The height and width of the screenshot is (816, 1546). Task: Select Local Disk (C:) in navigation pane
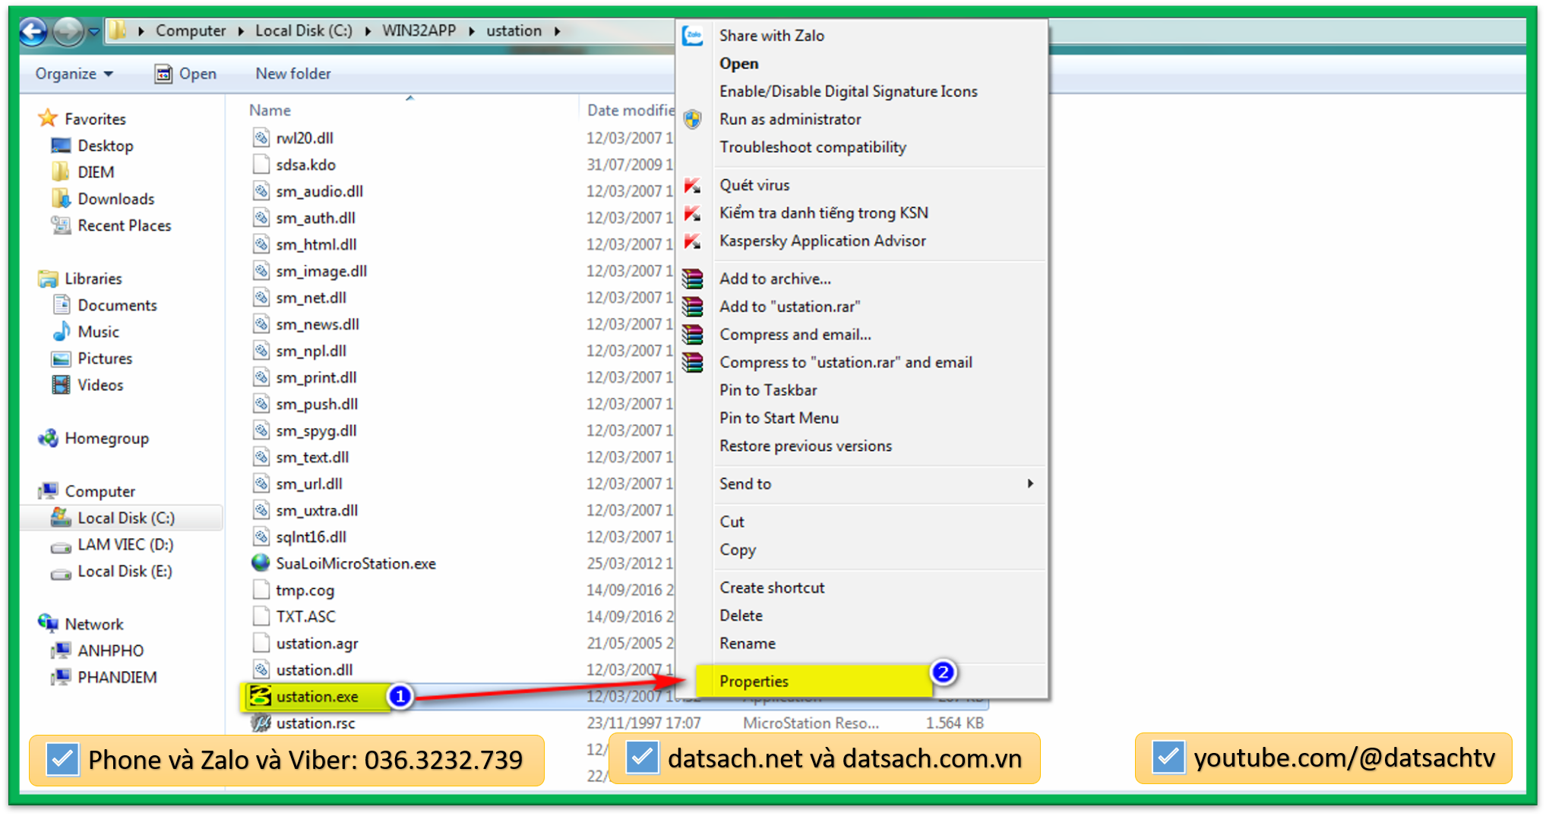[126, 518]
